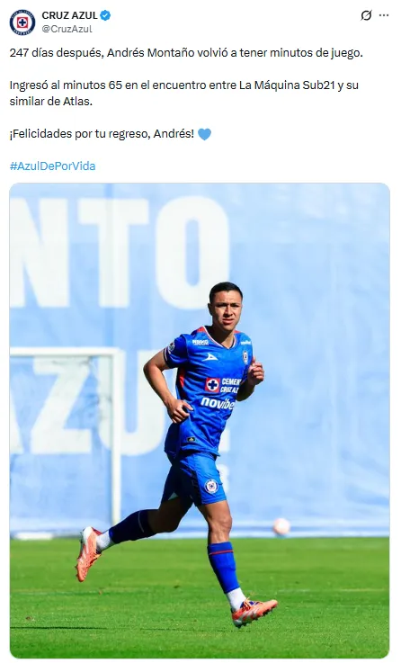Click the player's face in the photo
This screenshot has height=663, width=401.
coord(226,310)
